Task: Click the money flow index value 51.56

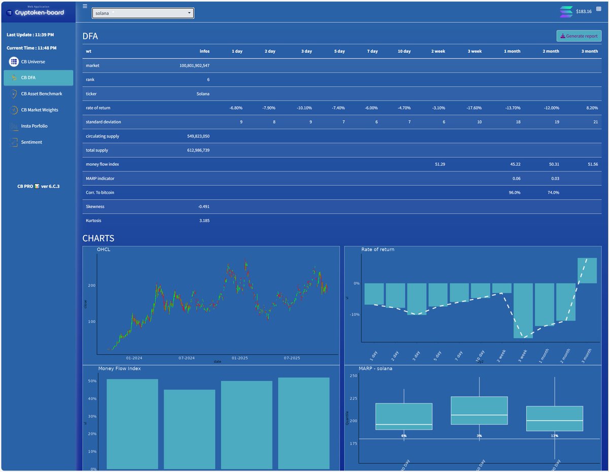Action: [x=593, y=164]
